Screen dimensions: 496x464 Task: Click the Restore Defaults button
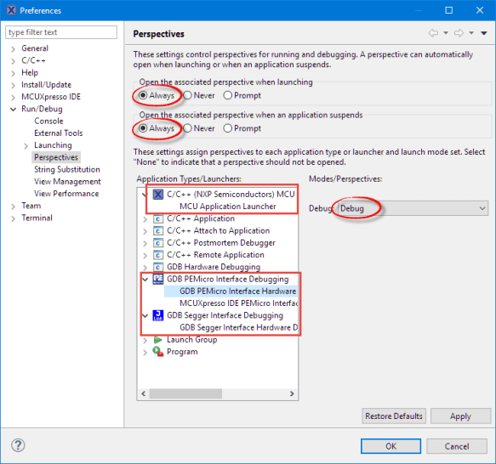click(x=394, y=416)
